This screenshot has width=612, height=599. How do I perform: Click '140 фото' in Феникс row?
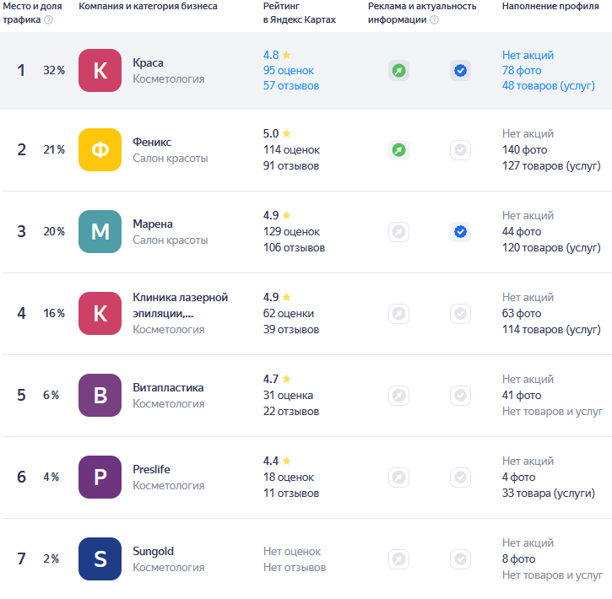tap(524, 150)
